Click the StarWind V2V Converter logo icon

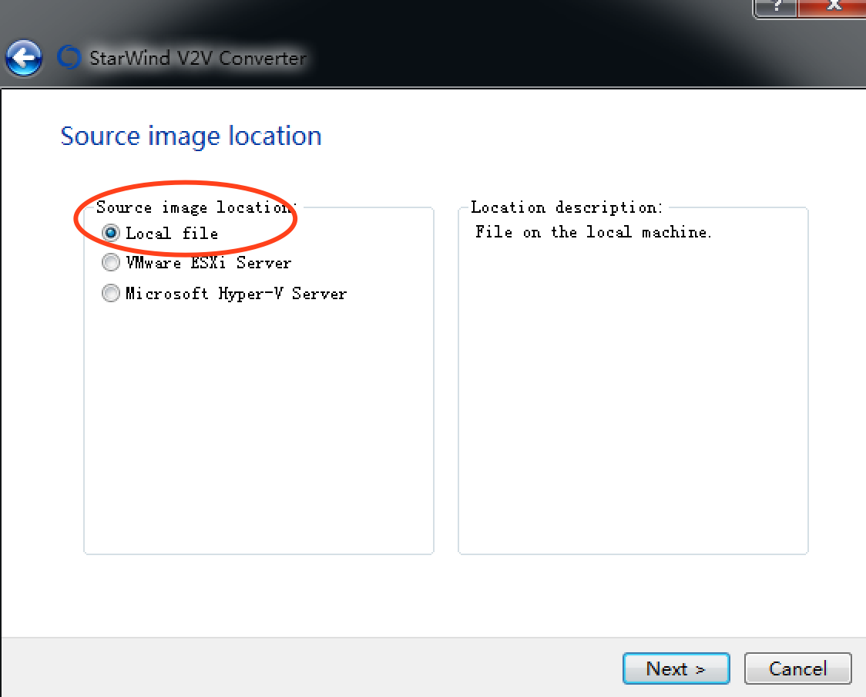[x=69, y=57]
